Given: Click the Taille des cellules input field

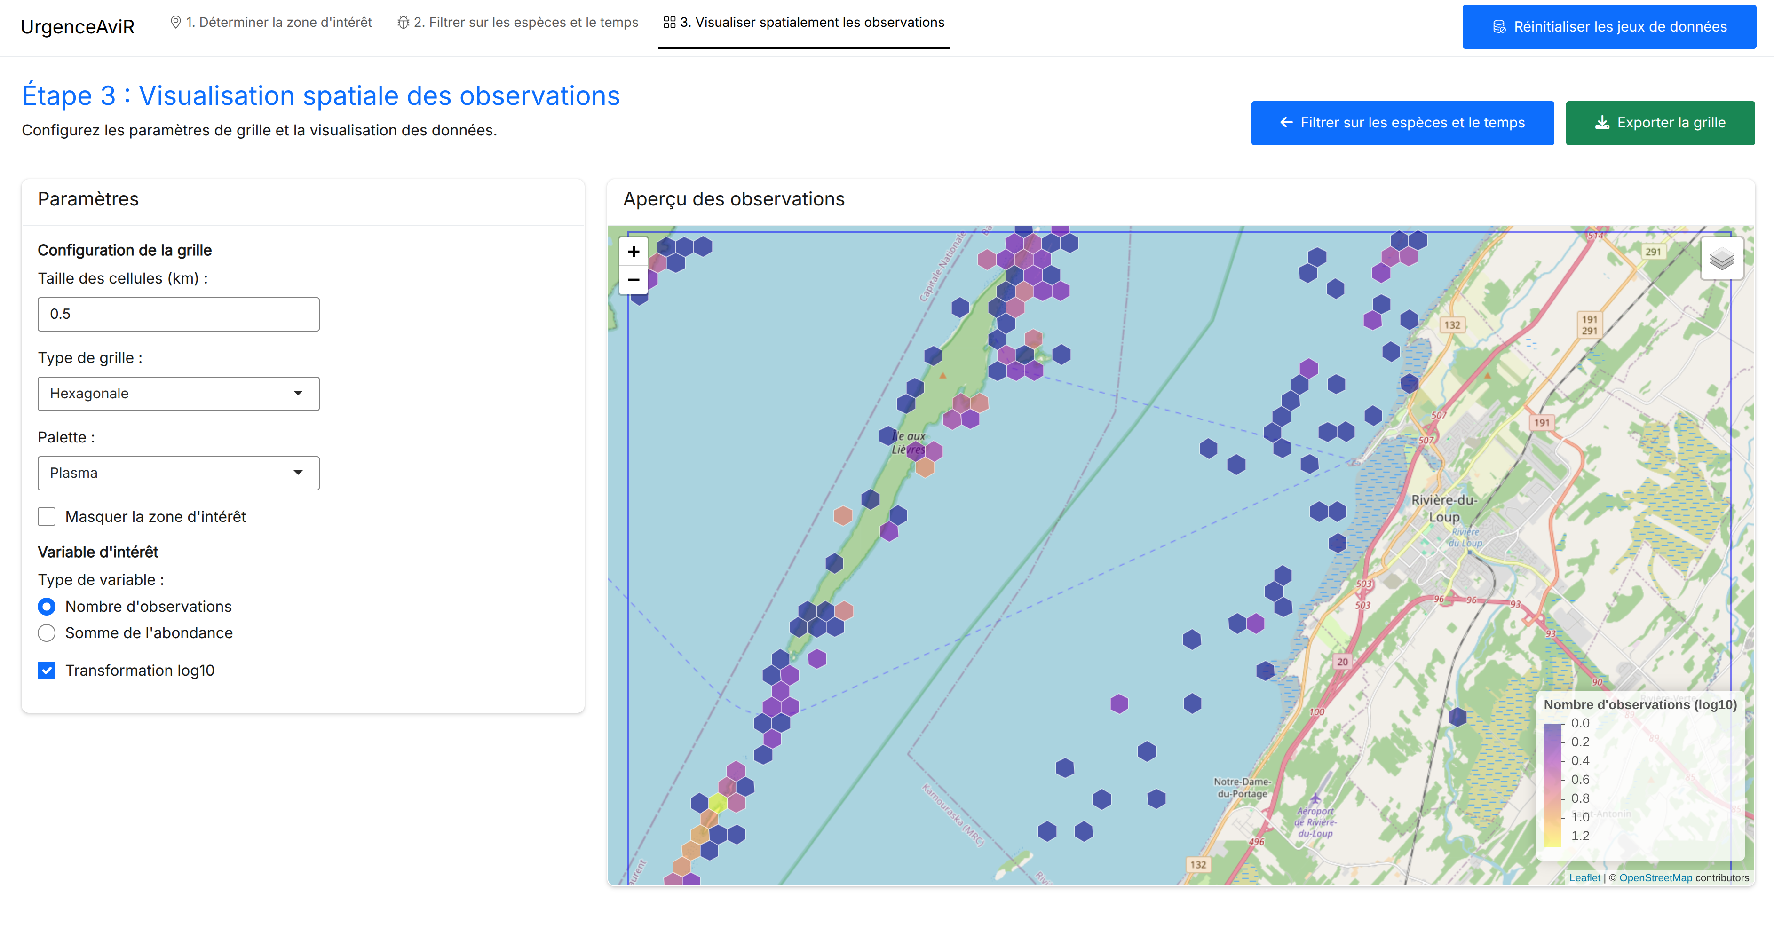Looking at the screenshot, I should coord(178,315).
